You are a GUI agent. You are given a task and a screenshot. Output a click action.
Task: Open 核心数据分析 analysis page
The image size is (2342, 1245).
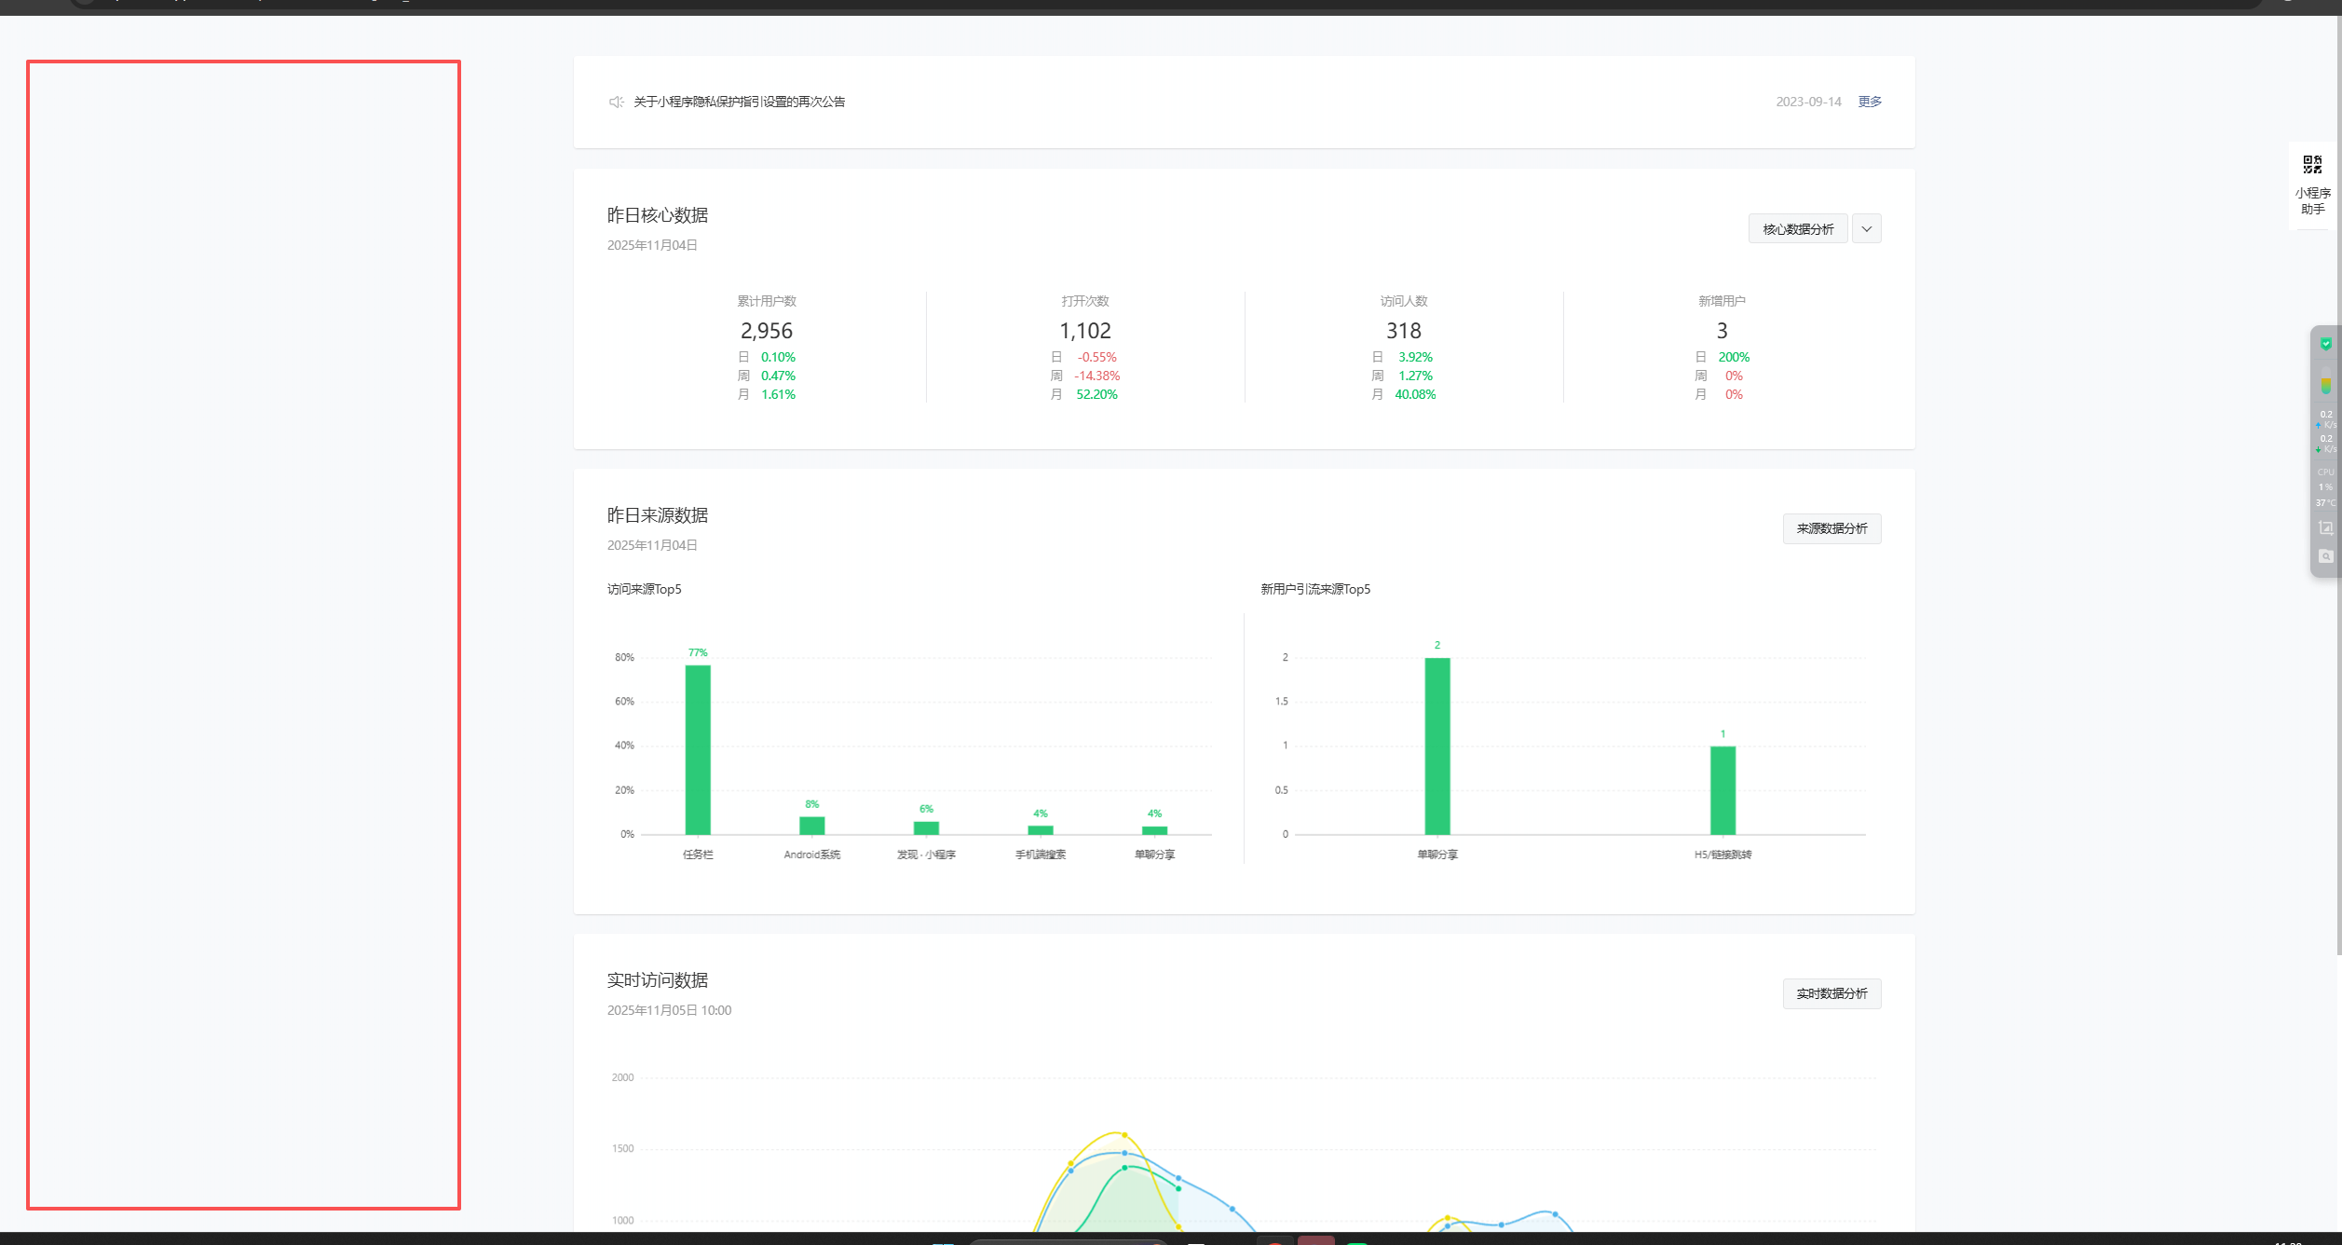(1797, 229)
